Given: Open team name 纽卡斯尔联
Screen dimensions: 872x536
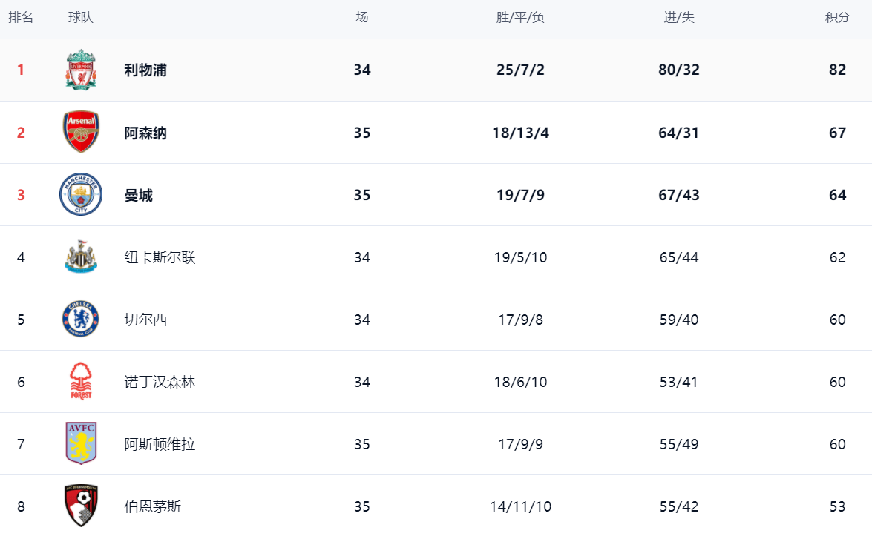Looking at the screenshot, I should coord(160,257).
